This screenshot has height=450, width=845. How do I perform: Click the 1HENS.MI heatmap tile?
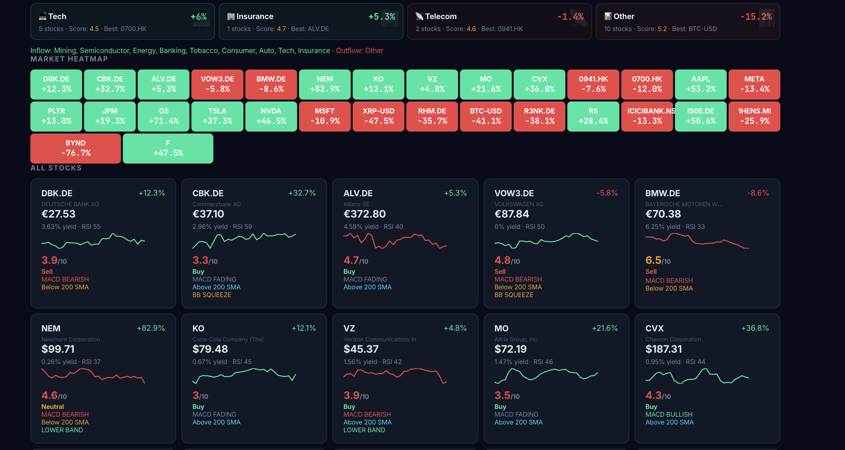click(x=754, y=116)
